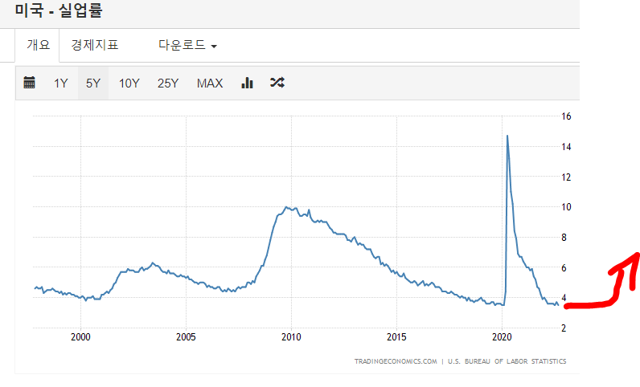Image resolution: width=640 pixels, height=387 pixels.
Task: Select the MAX time range
Action: tap(210, 84)
